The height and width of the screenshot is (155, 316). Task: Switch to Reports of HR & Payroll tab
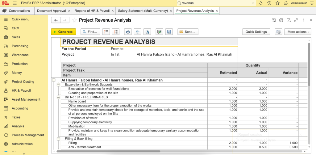point(92,11)
